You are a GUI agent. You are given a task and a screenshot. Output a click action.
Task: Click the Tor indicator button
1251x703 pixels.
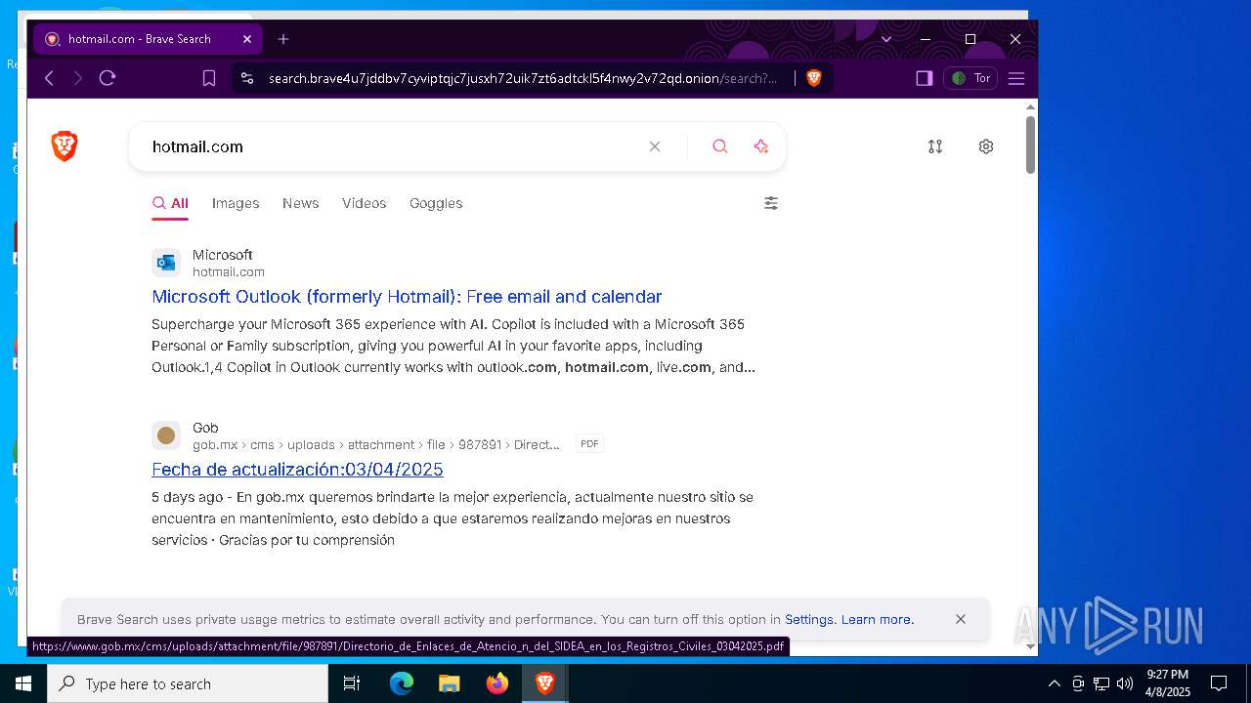tap(971, 78)
